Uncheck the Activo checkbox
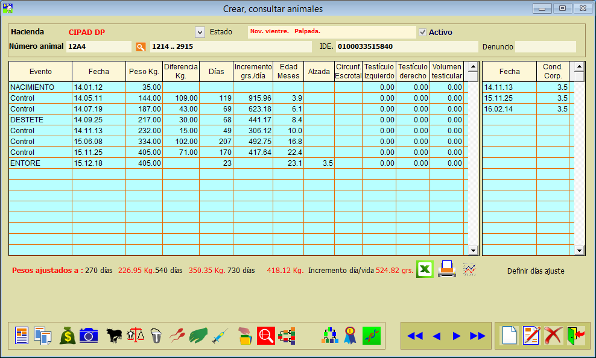The image size is (596, 358). [423, 32]
